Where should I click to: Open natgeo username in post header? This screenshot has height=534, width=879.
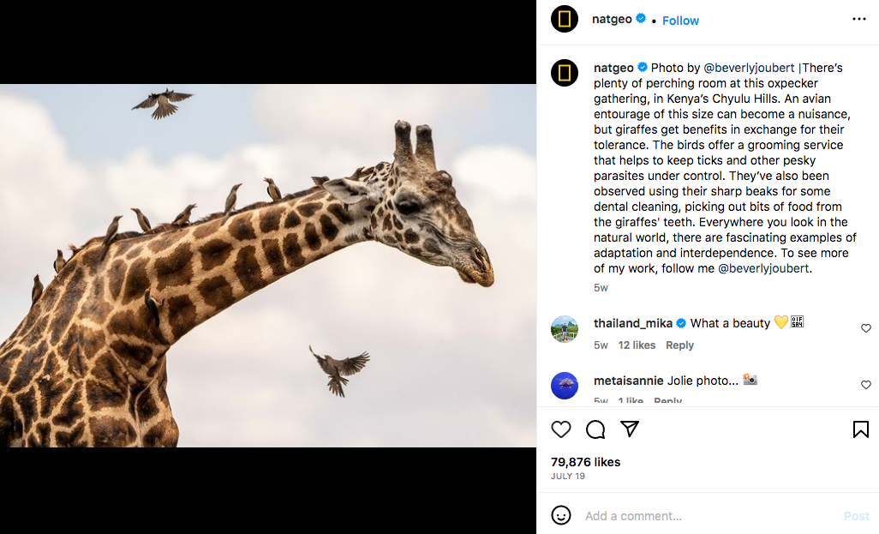pyautogui.click(x=612, y=19)
